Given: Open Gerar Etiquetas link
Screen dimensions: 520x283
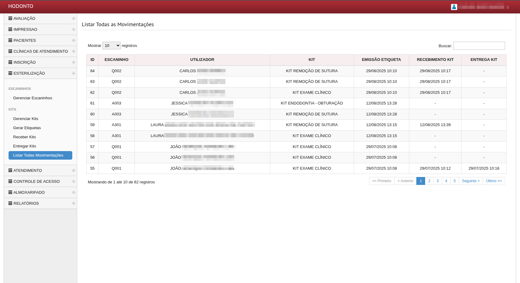Looking at the screenshot, I should 27,128.
